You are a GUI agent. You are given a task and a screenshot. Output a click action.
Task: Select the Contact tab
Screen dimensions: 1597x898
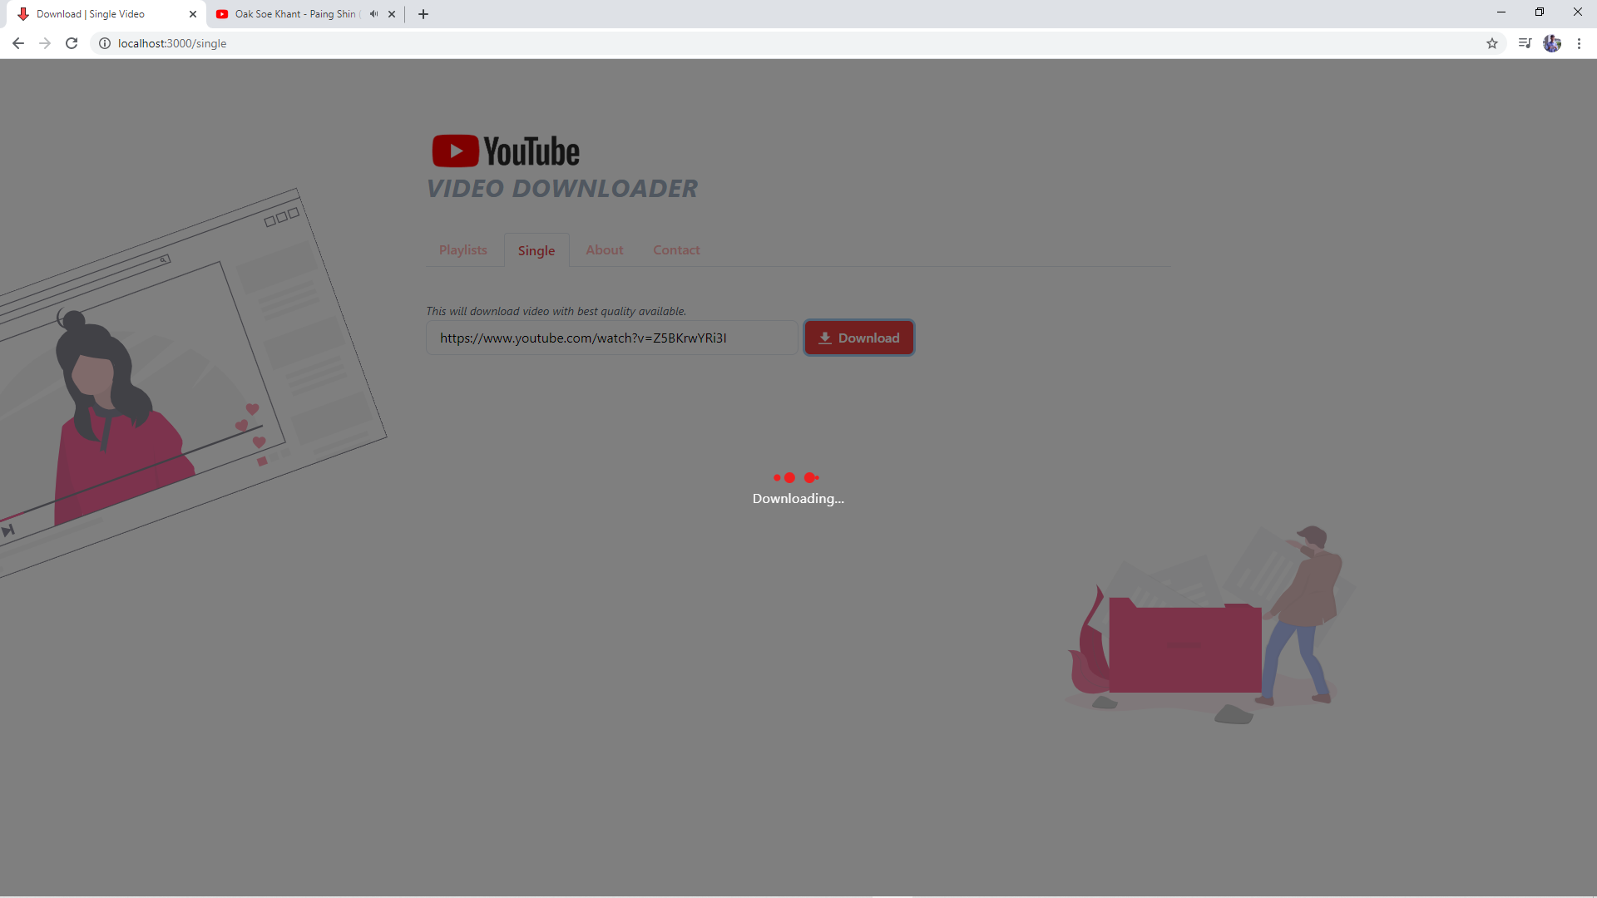[676, 249]
